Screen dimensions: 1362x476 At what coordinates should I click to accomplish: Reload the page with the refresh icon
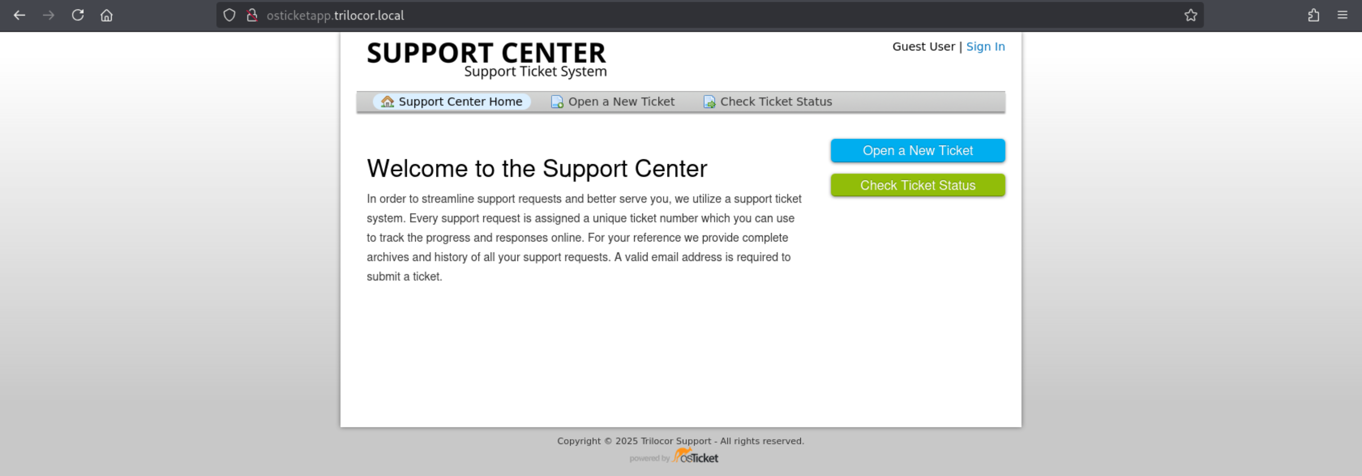click(78, 15)
